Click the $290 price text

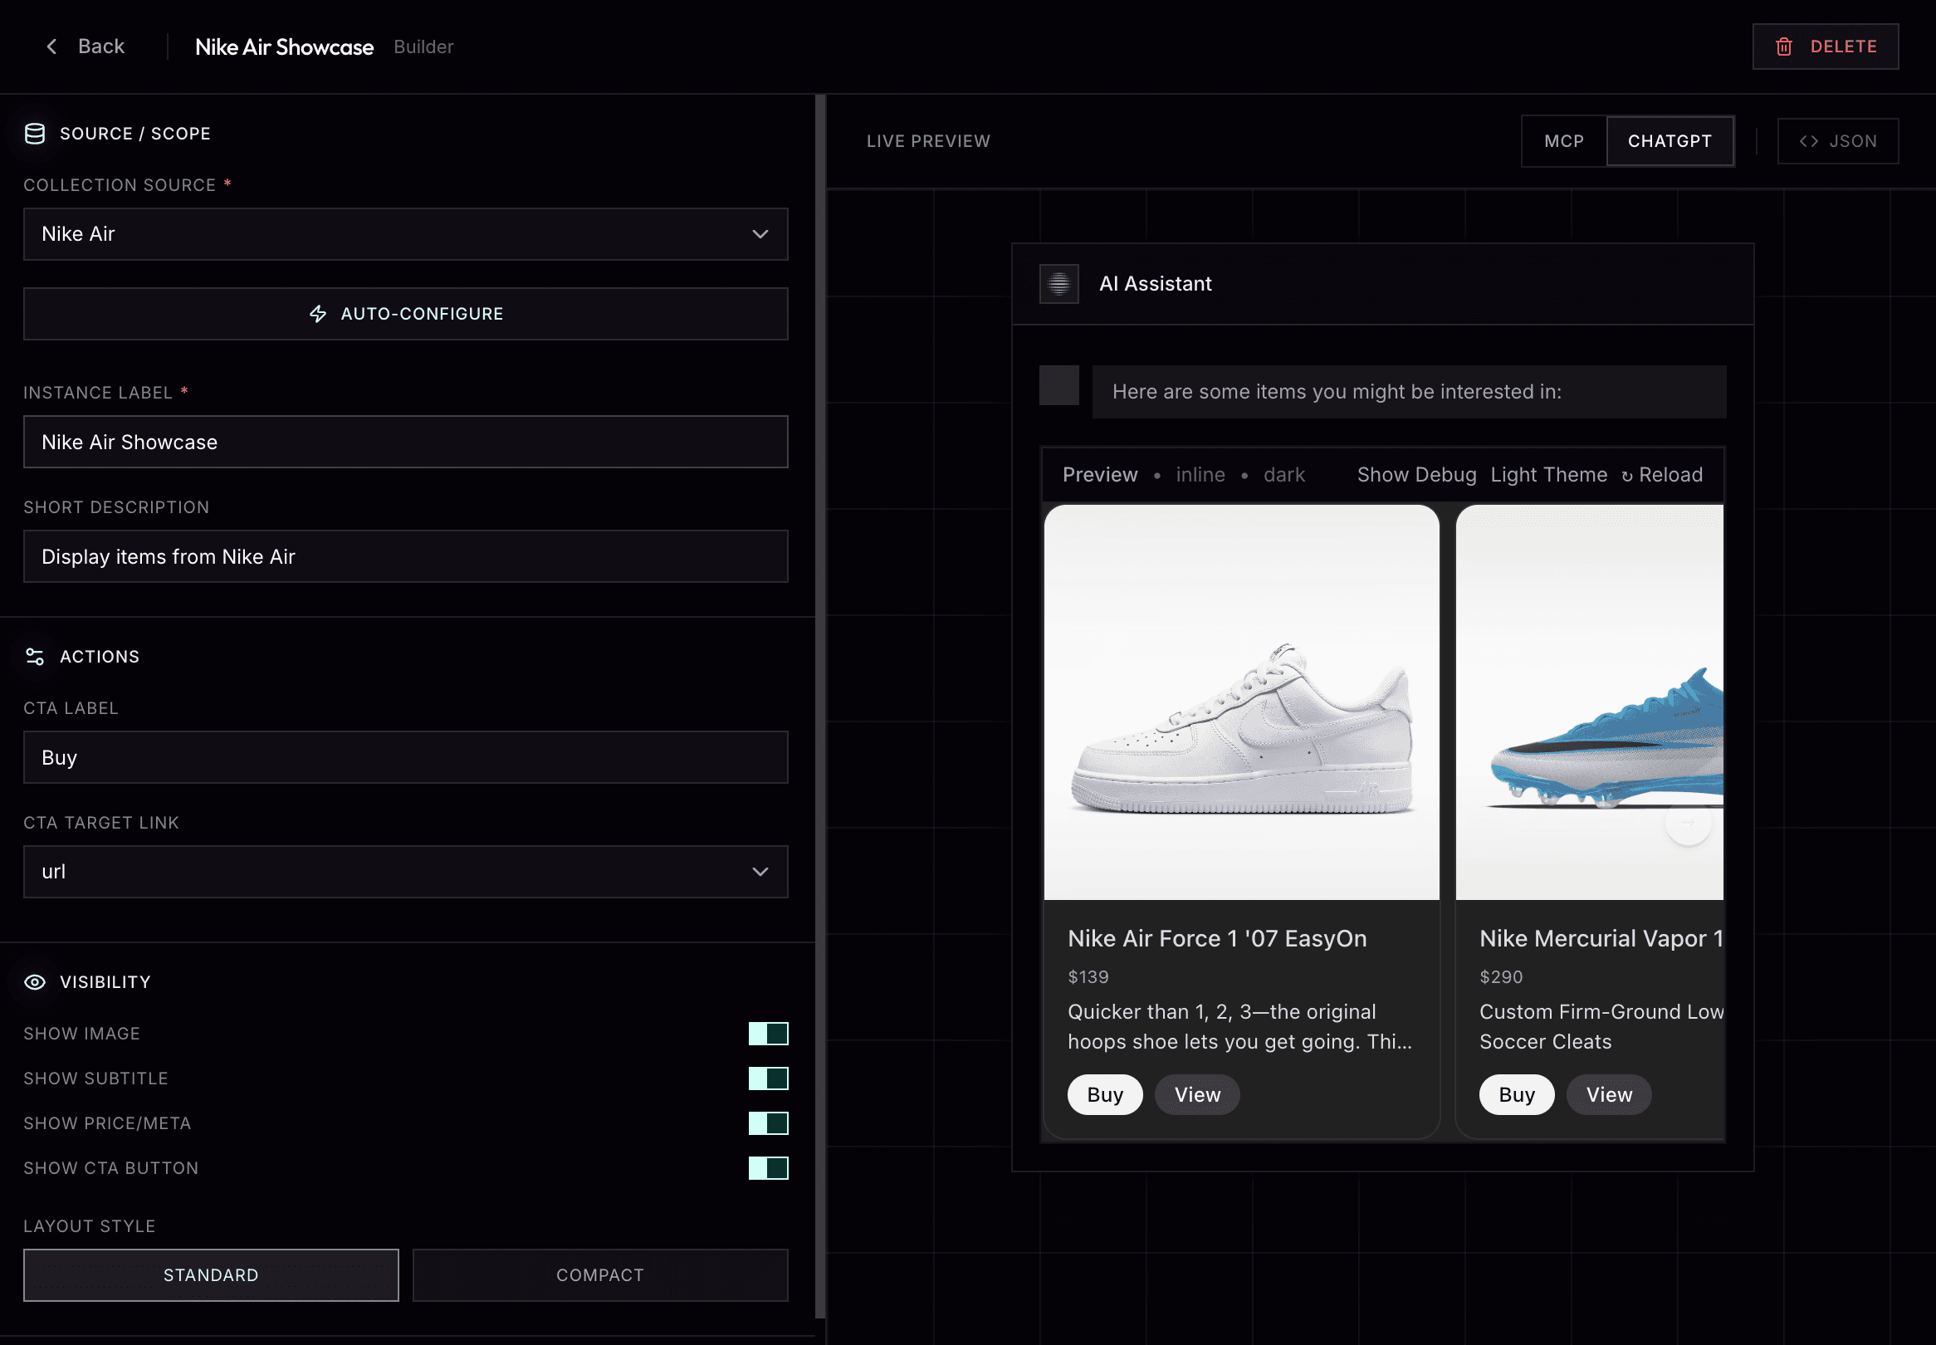1501,976
